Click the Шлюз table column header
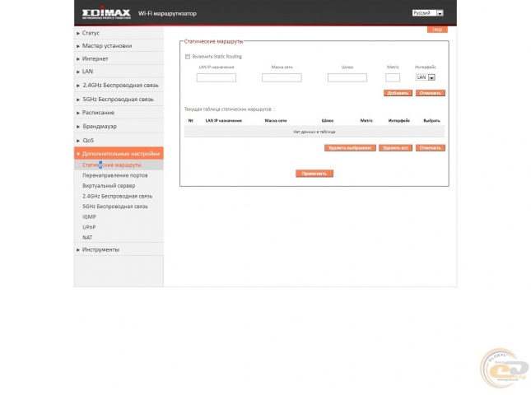Viewport: 531px width, 395px height. pyautogui.click(x=328, y=121)
